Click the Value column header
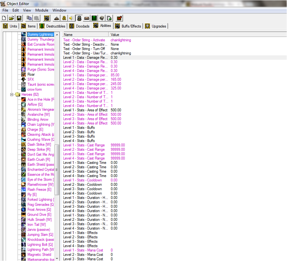This screenshot has height=261, width=287. [x=198, y=34]
